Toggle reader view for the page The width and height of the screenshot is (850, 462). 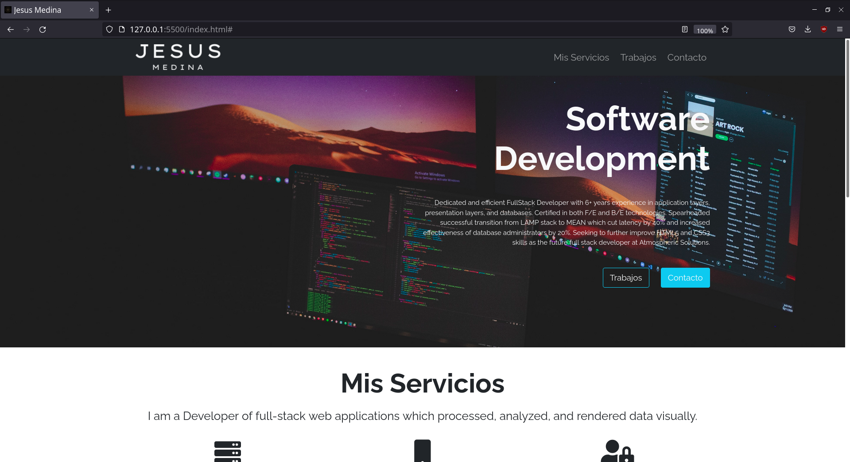click(x=684, y=29)
